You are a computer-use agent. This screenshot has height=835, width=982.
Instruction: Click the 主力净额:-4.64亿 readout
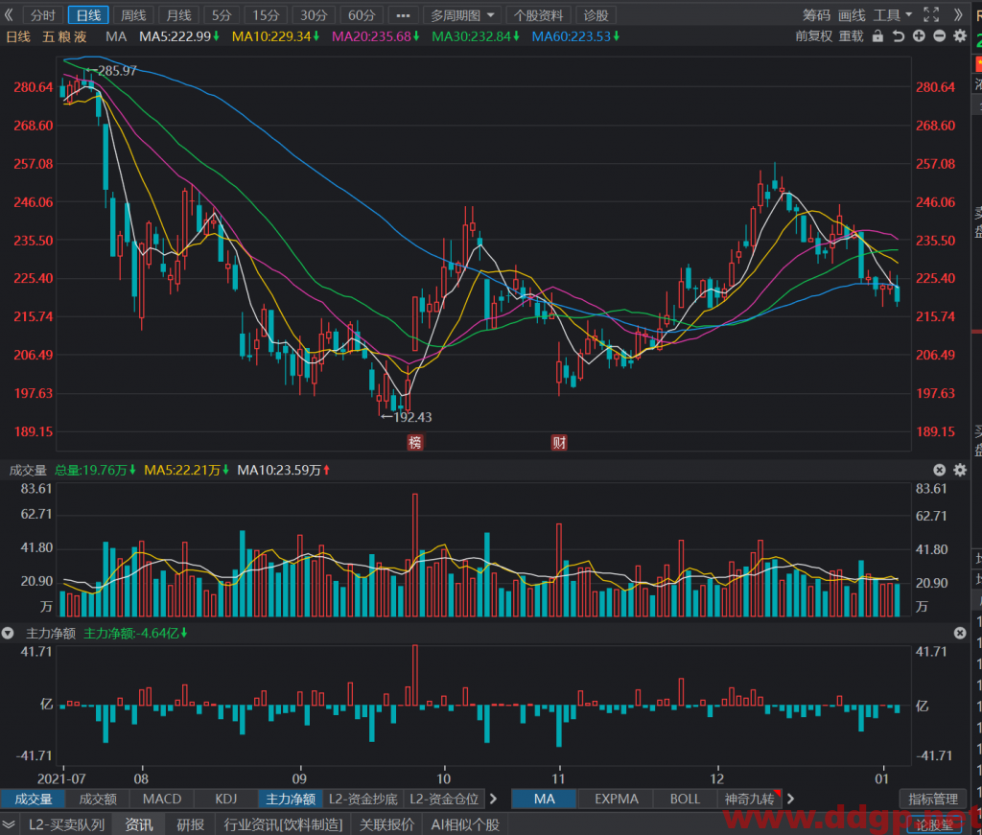point(135,634)
